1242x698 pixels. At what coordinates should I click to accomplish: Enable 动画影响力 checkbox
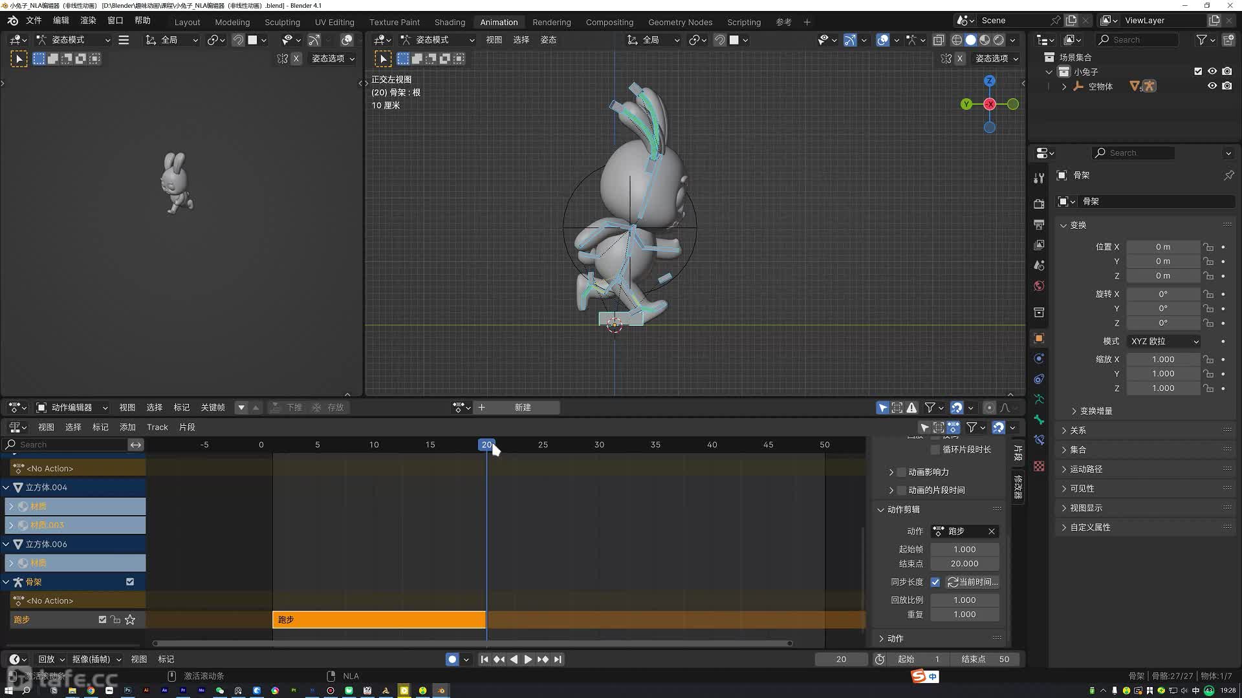[901, 472]
